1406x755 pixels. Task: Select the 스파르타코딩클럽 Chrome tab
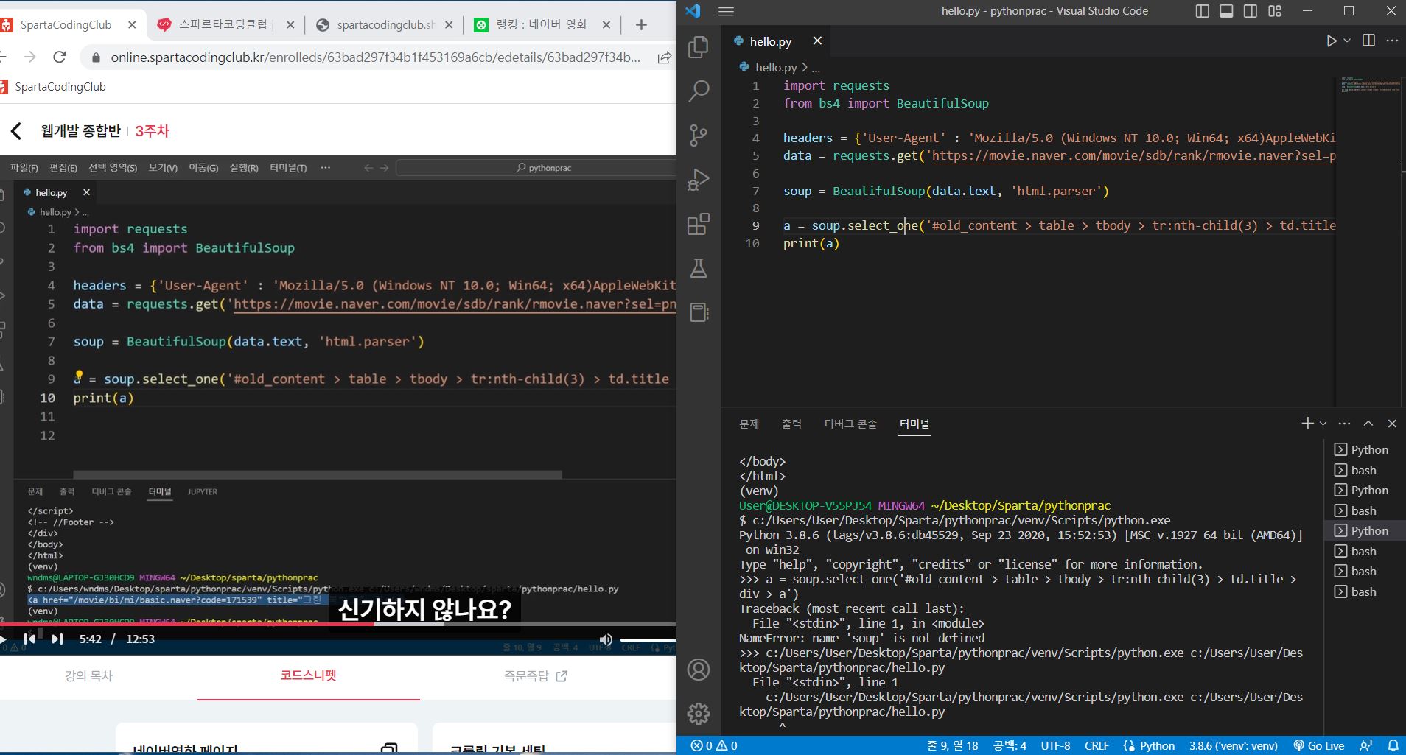pyautogui.click(x=223, y=24)
